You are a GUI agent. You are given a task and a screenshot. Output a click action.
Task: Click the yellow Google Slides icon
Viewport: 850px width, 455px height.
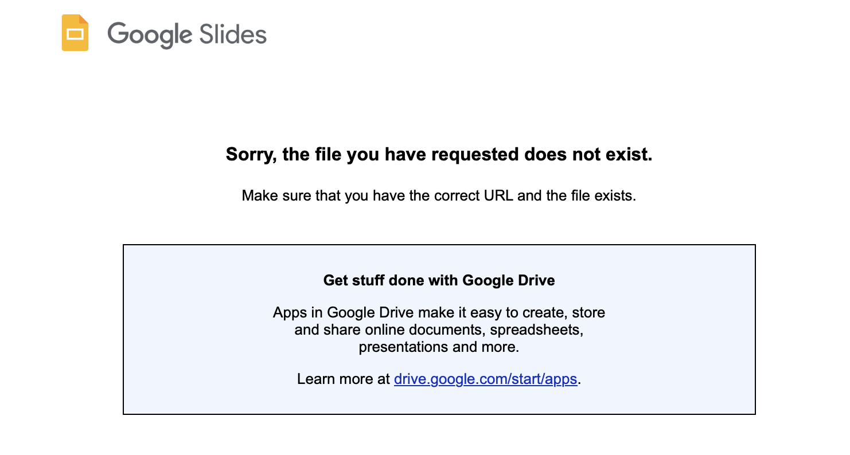[x=75, y=40]
